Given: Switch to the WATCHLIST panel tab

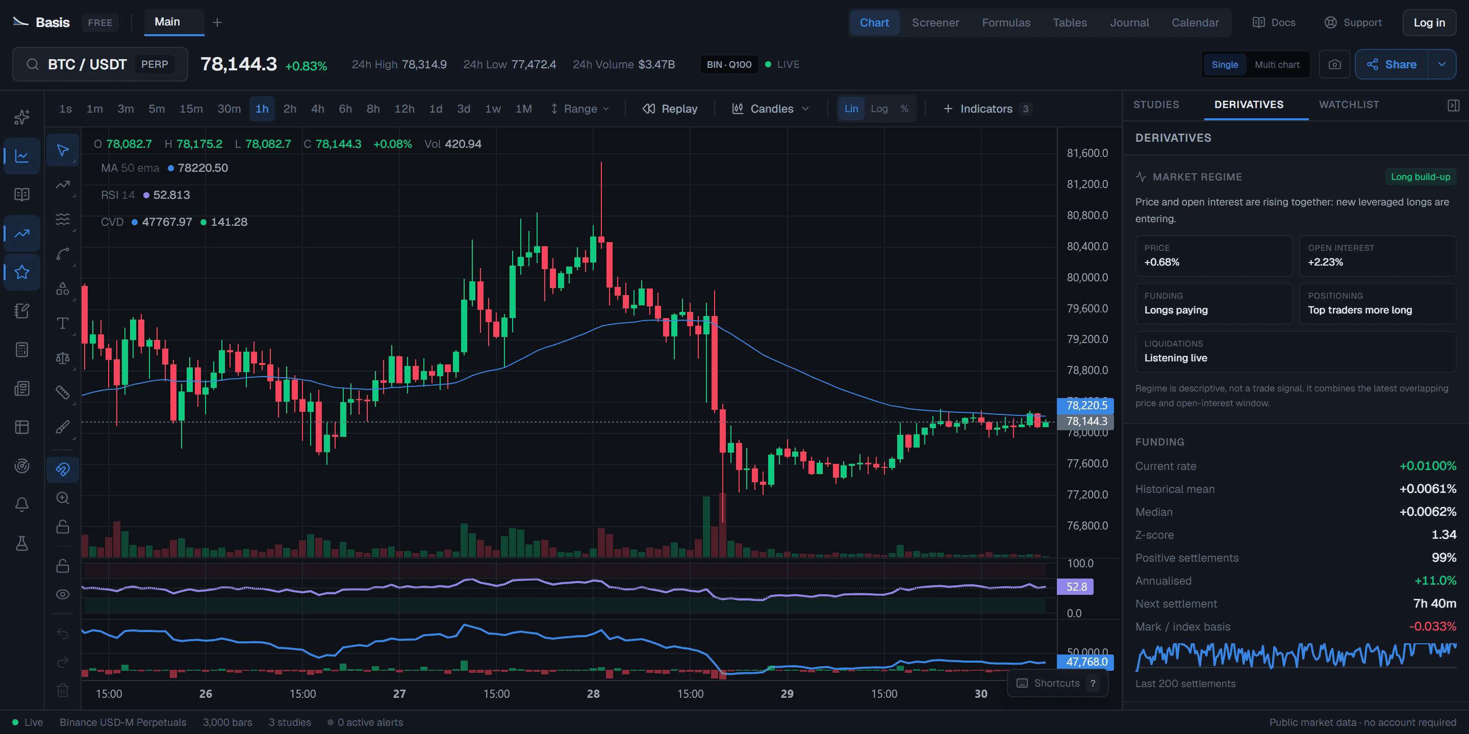Looking at the screenshot, I should click(1349, 105).
